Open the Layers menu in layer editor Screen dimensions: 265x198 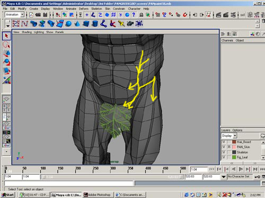pyautogui.click(x=226, y=130)
